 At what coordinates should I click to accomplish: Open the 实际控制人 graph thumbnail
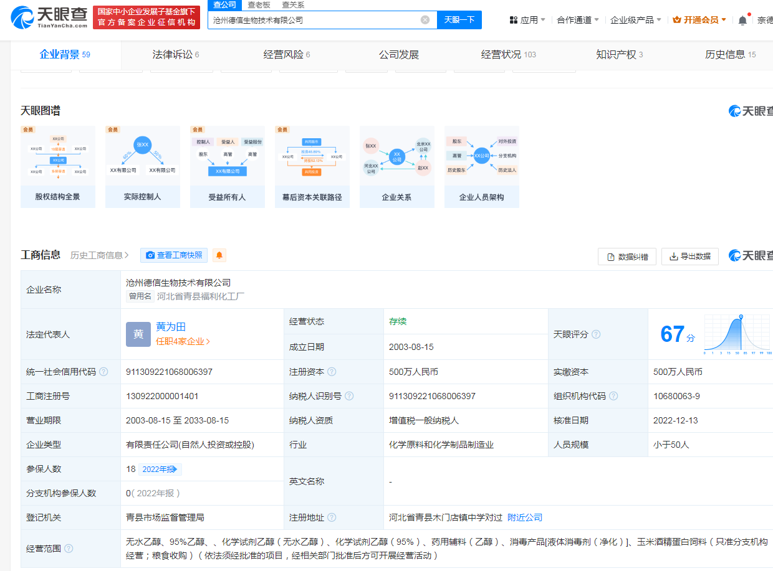point(143,167)
